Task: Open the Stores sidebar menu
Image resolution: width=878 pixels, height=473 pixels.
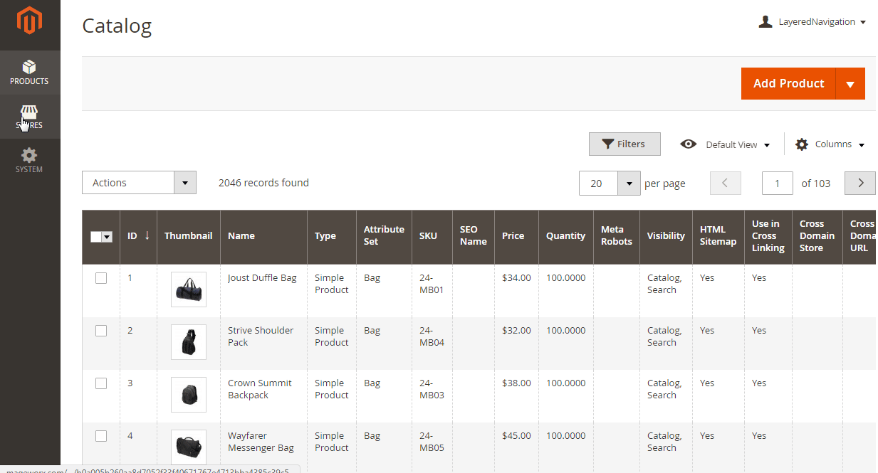Action: click(x=29, y=117)
